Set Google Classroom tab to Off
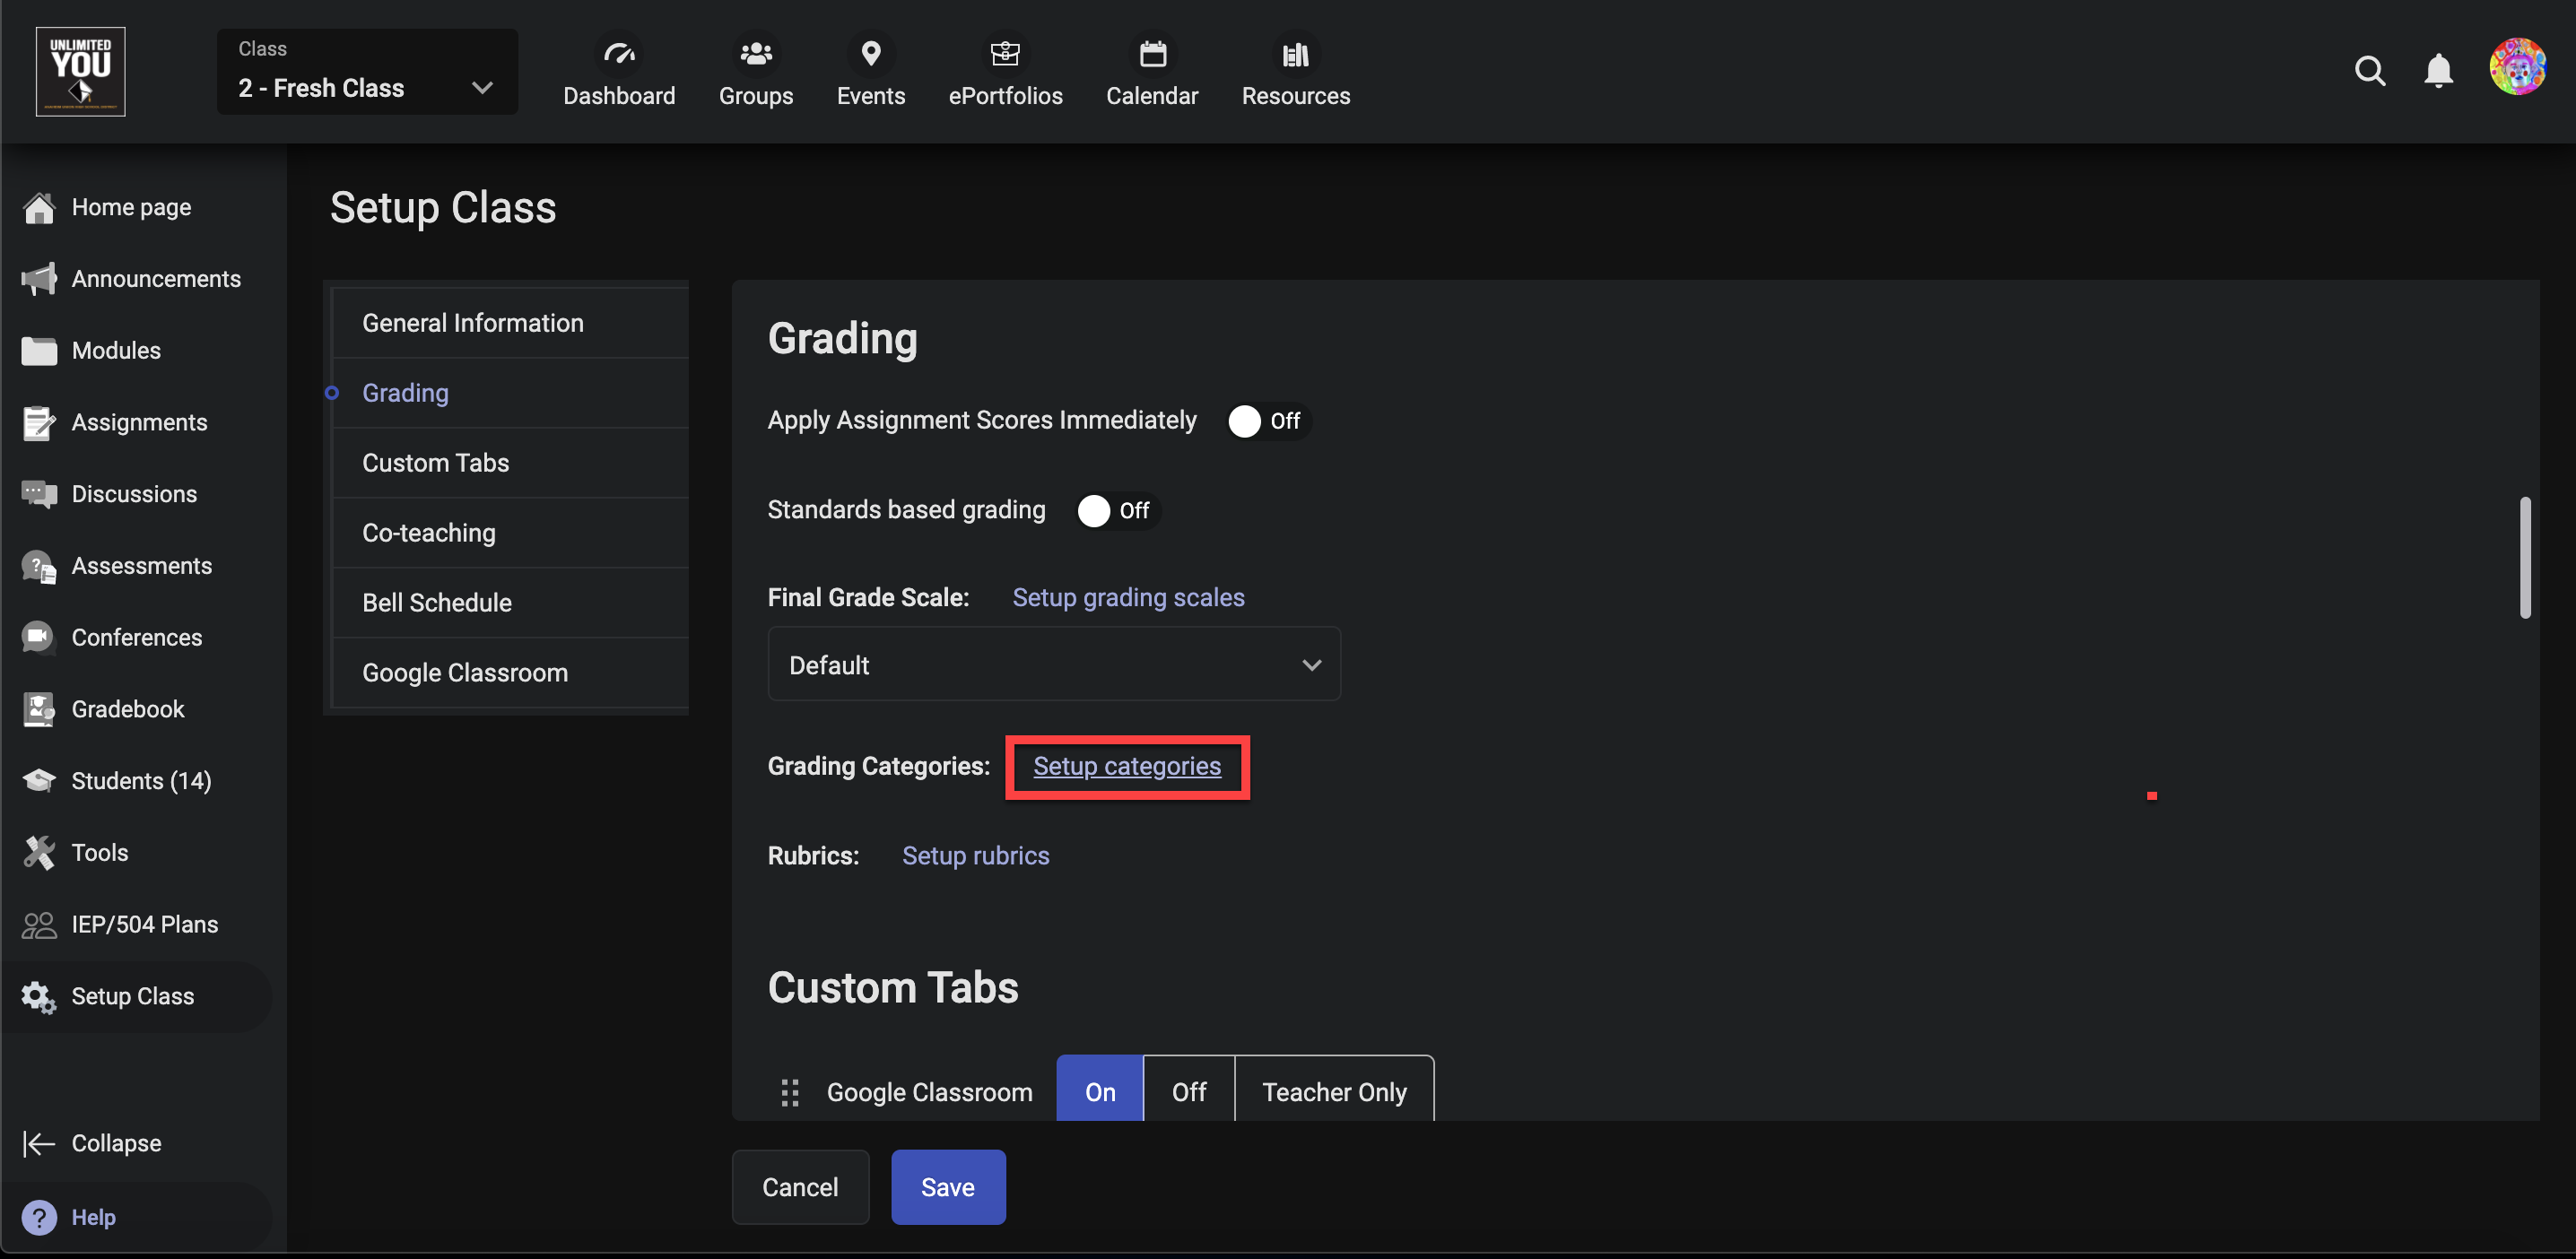 1188,1091
